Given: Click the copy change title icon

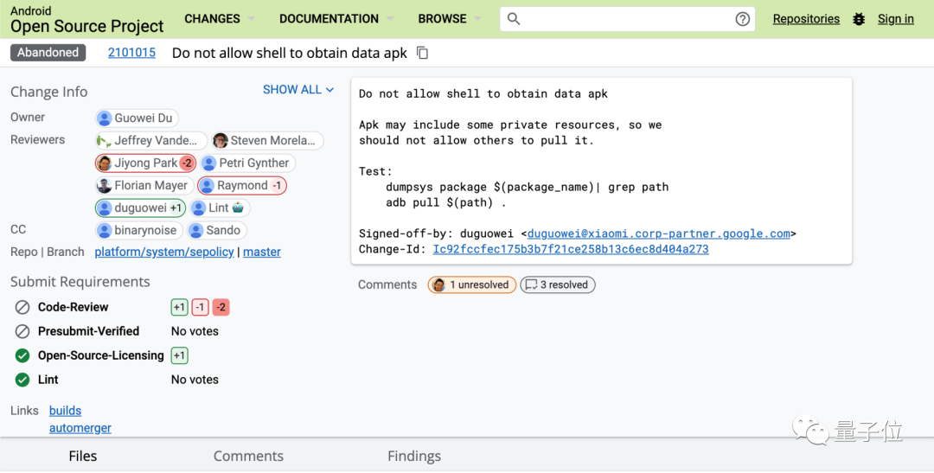Looking at the screenshot, I should click(x=423, y=53).
